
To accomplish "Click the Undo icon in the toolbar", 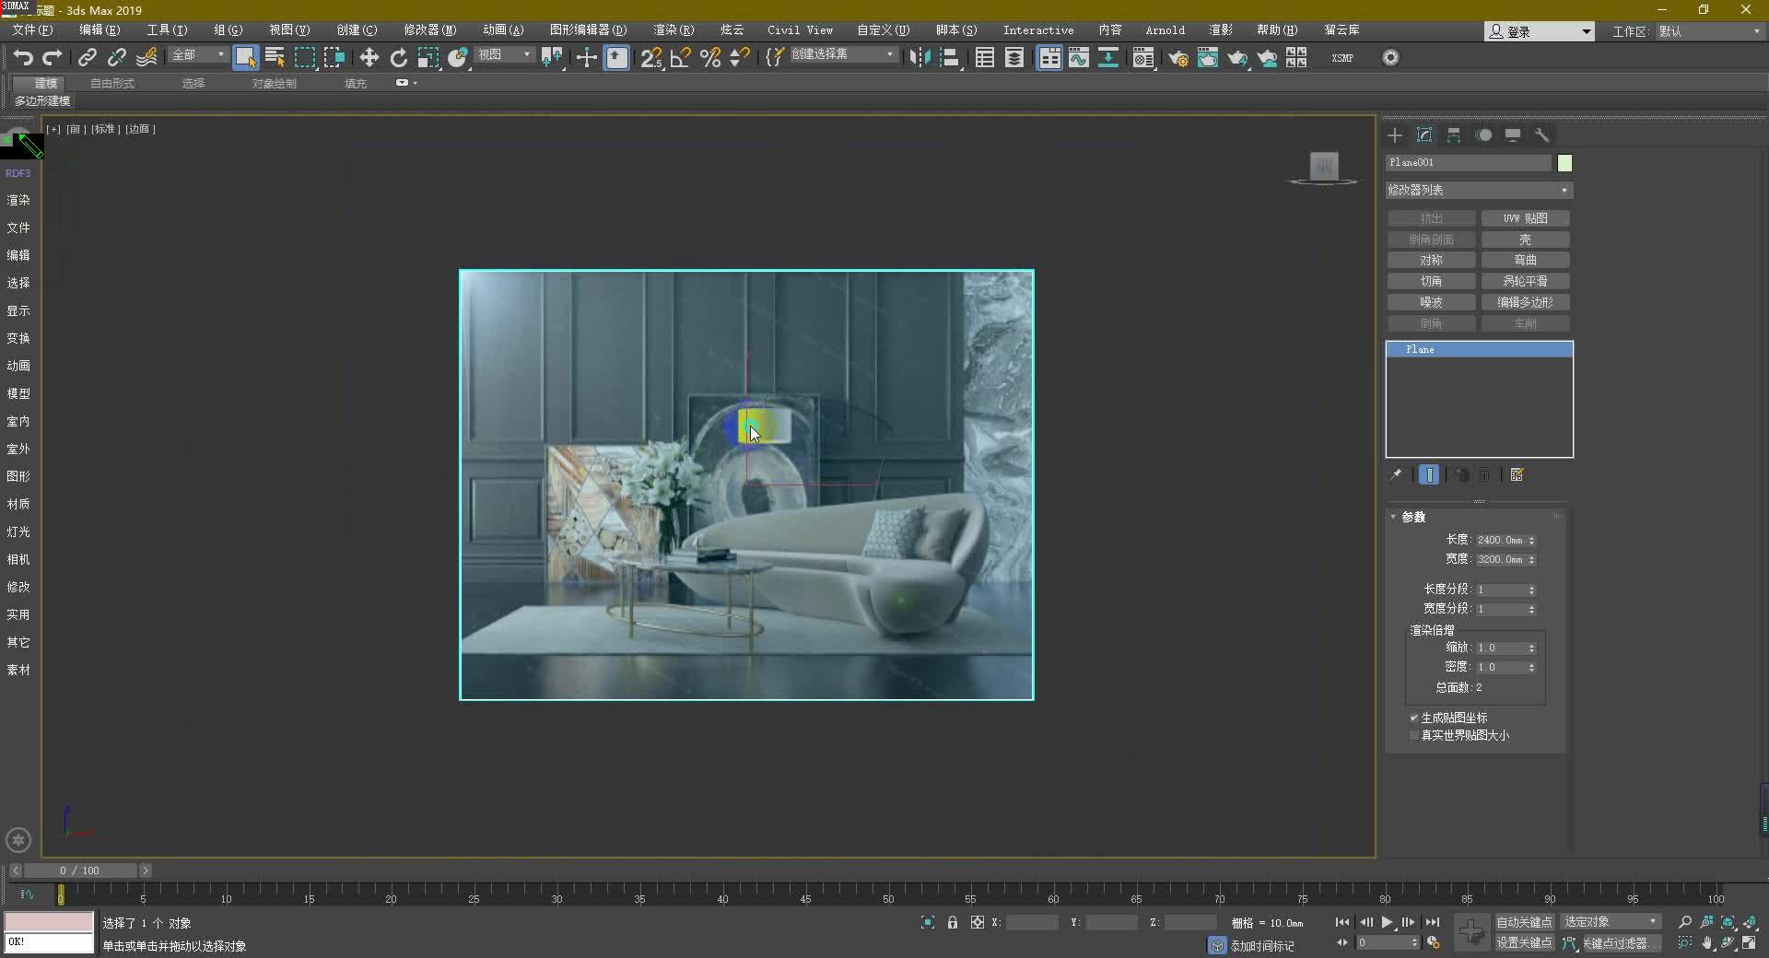I will (23, 57).
